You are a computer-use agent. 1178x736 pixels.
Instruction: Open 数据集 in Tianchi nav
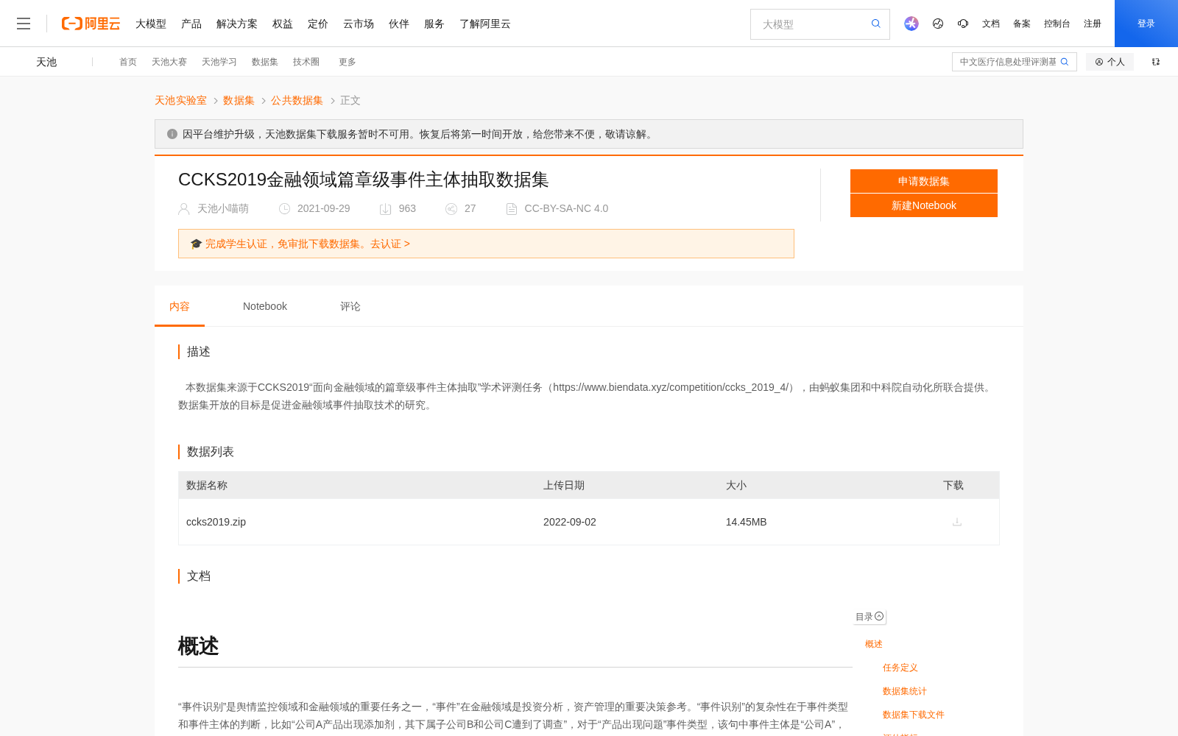[x=265, y=62]
